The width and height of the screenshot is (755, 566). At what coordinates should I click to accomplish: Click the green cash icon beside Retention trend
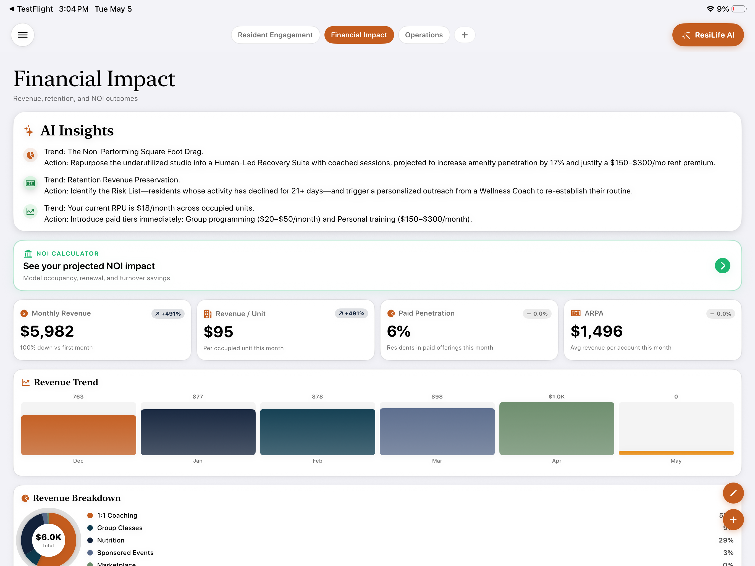point(30,183)
